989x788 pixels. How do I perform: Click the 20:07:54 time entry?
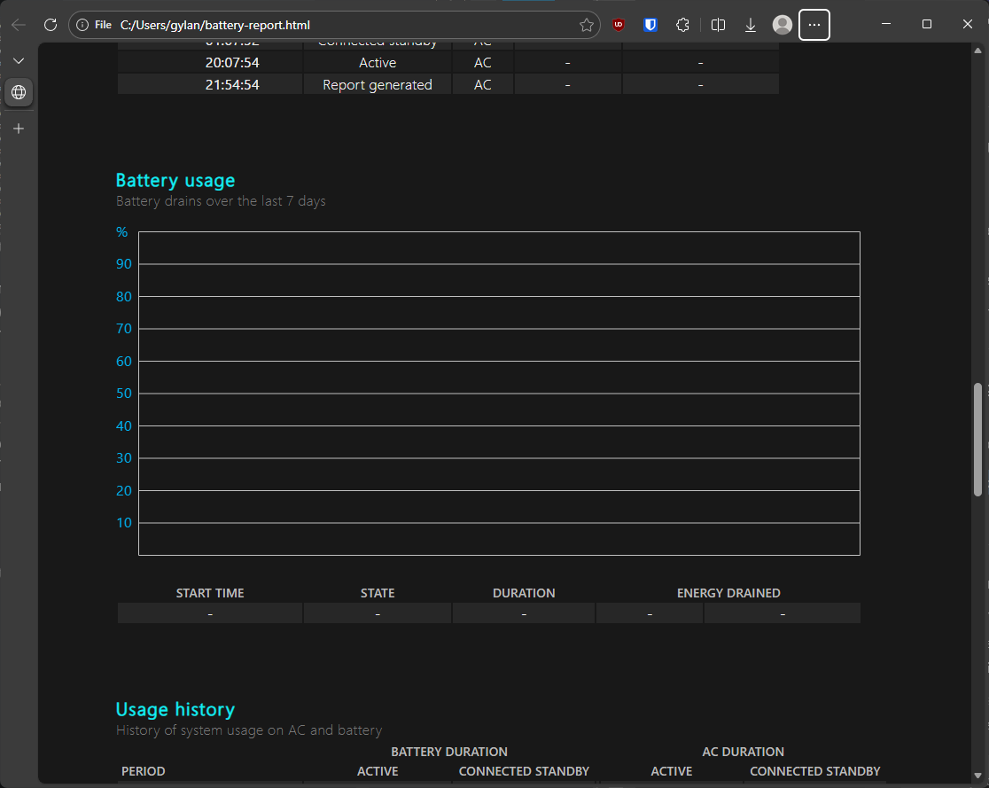tap(232, 63)
